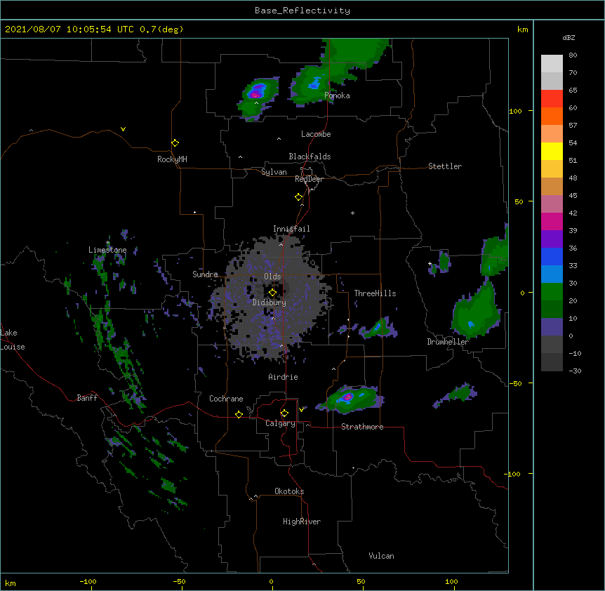605x591 pixels.
Task: Pick the blue 33–36 dBZ legend swatch
Action: pos(552,256)
